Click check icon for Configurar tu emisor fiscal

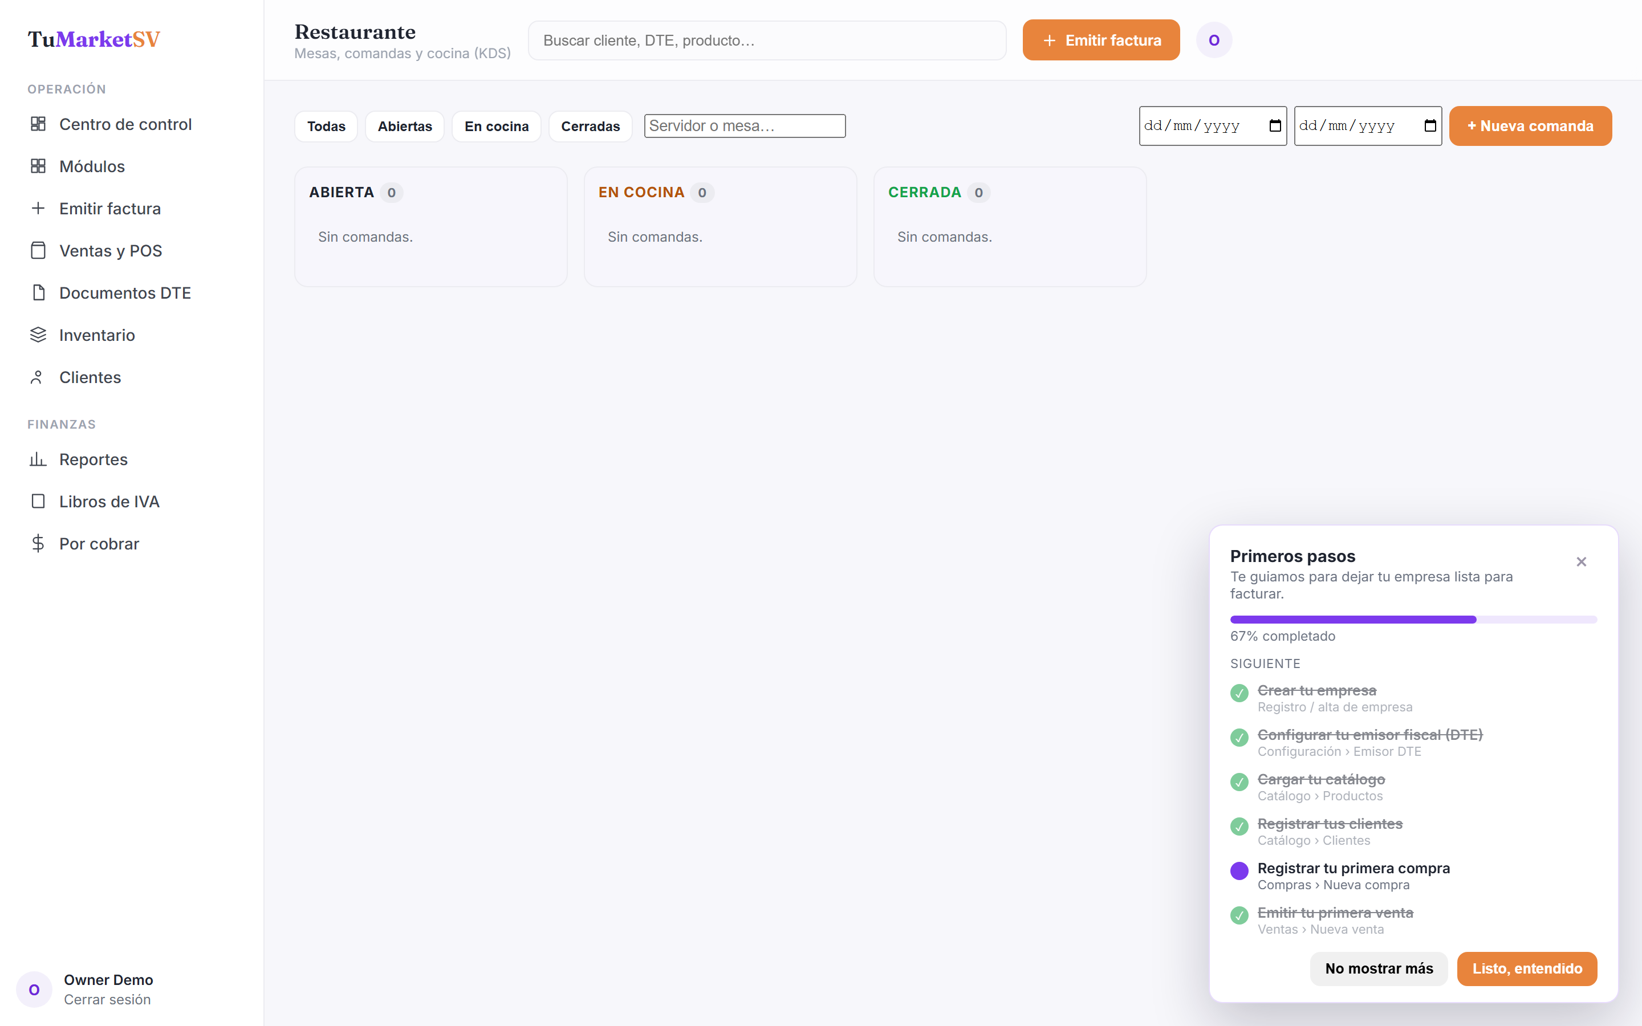click(x=1239, y=738)
